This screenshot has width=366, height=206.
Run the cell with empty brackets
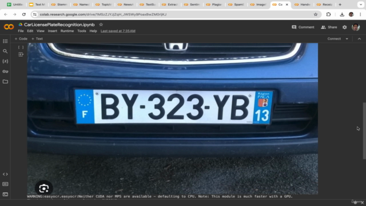click(x=21, y=47)
